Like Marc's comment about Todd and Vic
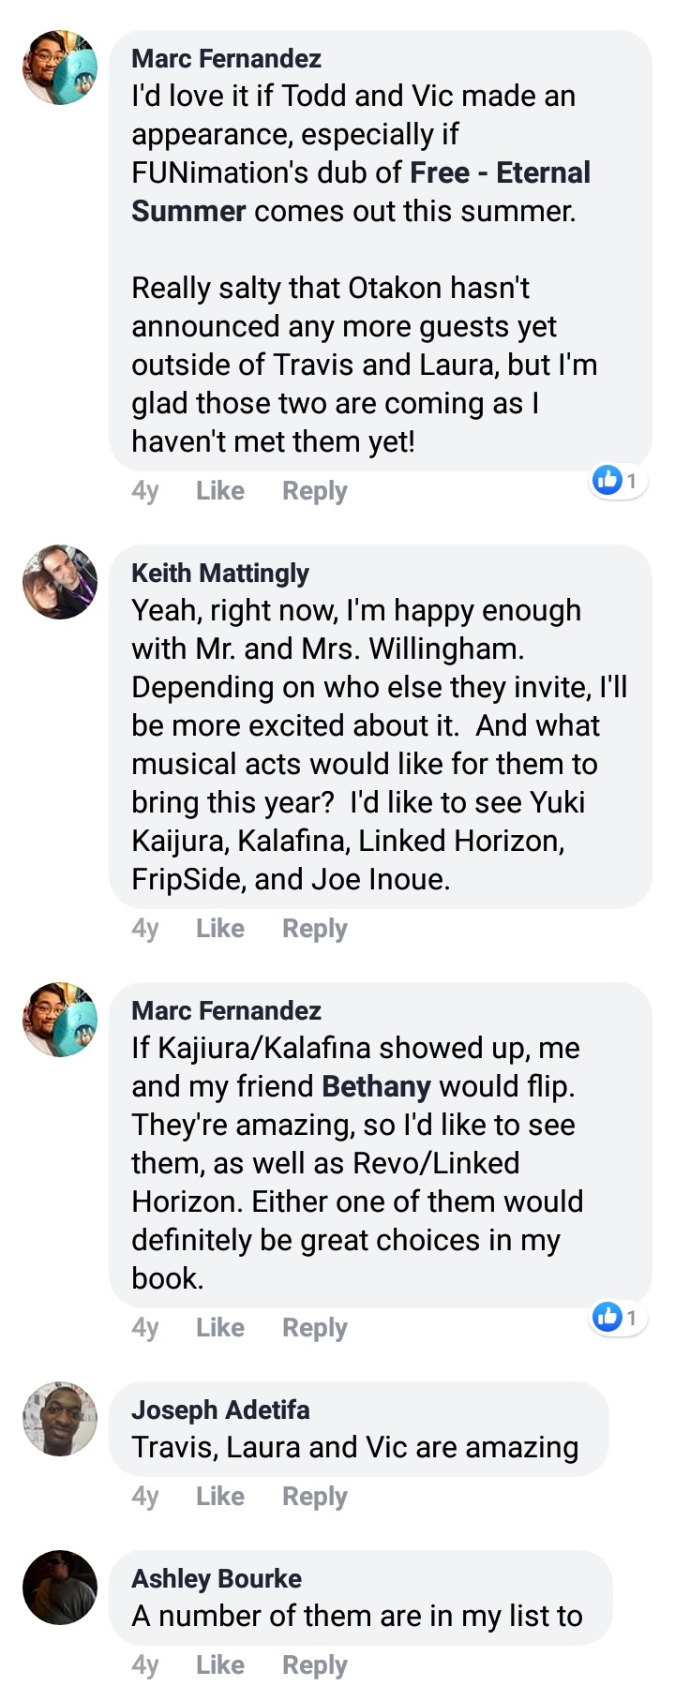The width and height of the screenshot is (675, 1686). click(220, 490)
